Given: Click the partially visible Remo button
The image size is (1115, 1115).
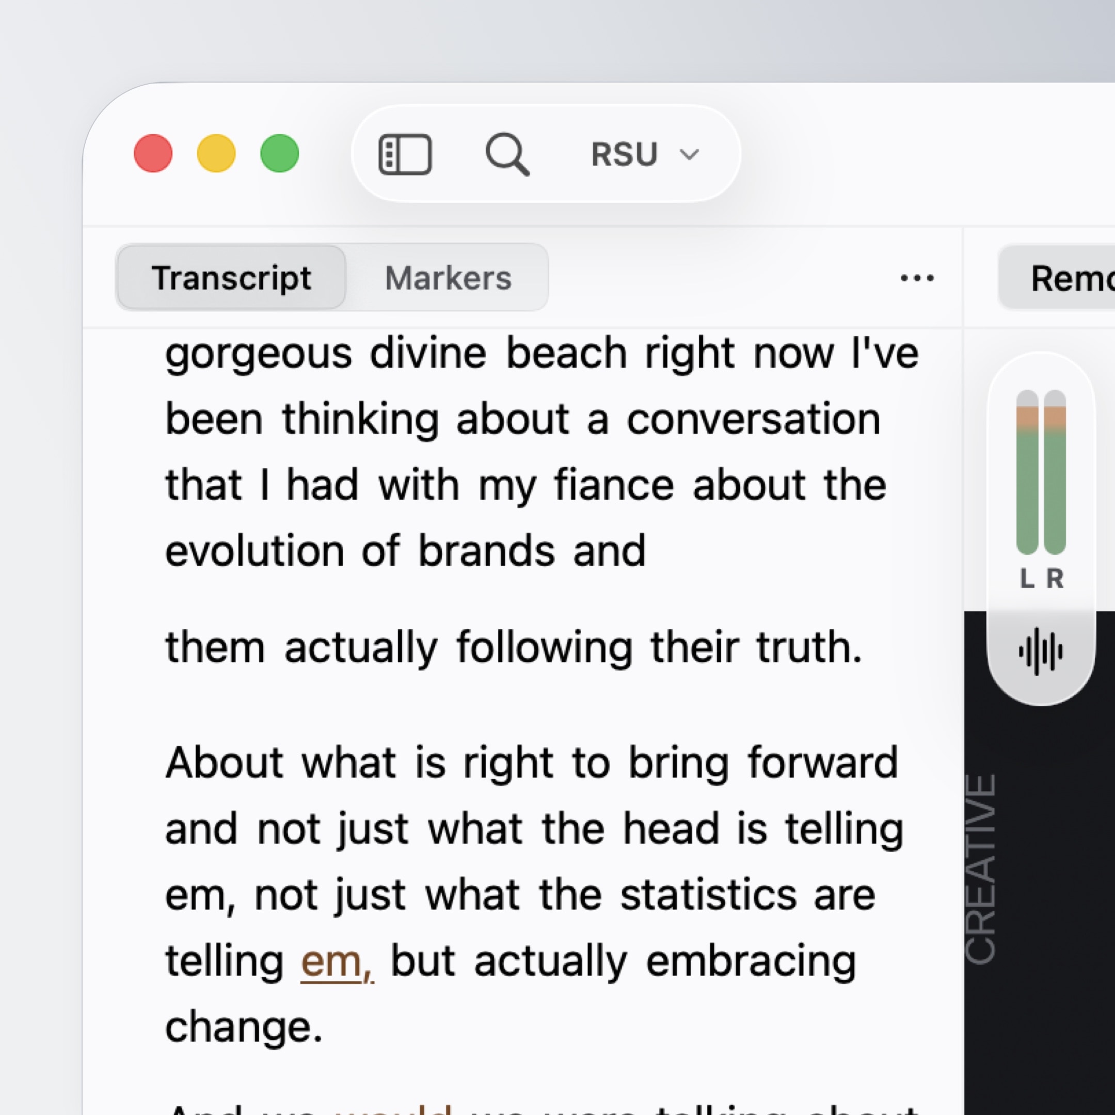Looking at the screenshot, I should pyautogui.click(x=1057, y=278).
